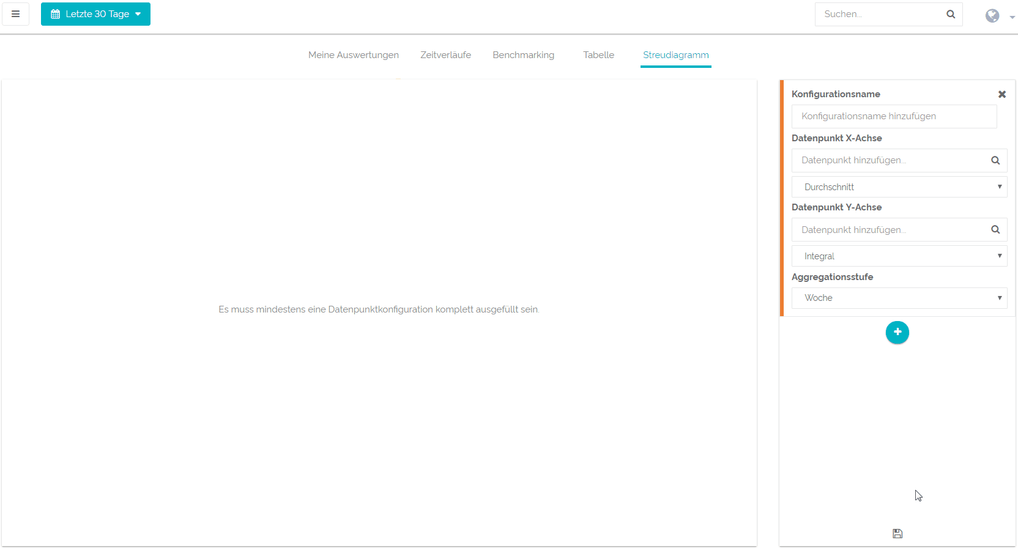Switch to Meine Auswertungen tab
This screenshot has height=551, width=1018.
pyautogui.click(x=354, y=55)
